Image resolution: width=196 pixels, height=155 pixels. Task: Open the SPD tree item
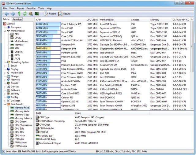15,48
